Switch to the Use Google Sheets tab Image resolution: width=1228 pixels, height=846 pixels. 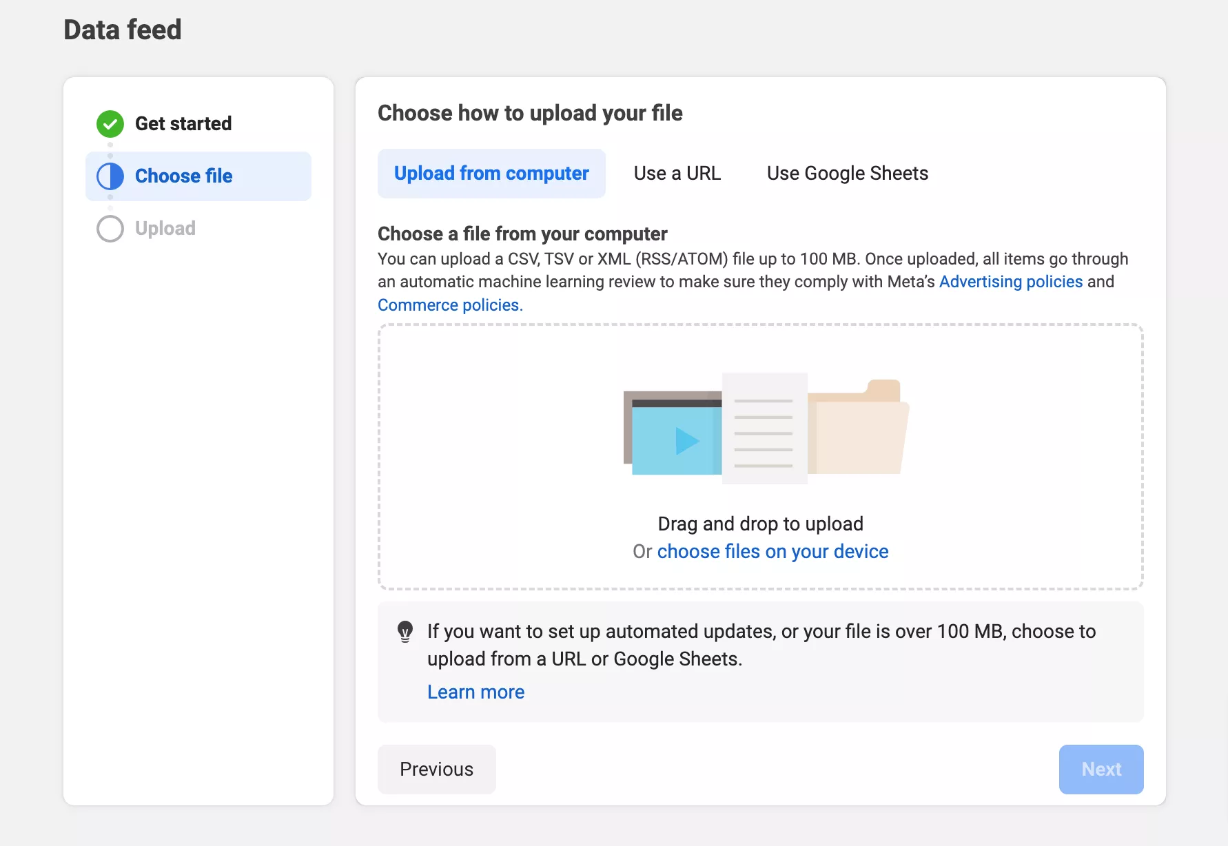coord(848,174)
